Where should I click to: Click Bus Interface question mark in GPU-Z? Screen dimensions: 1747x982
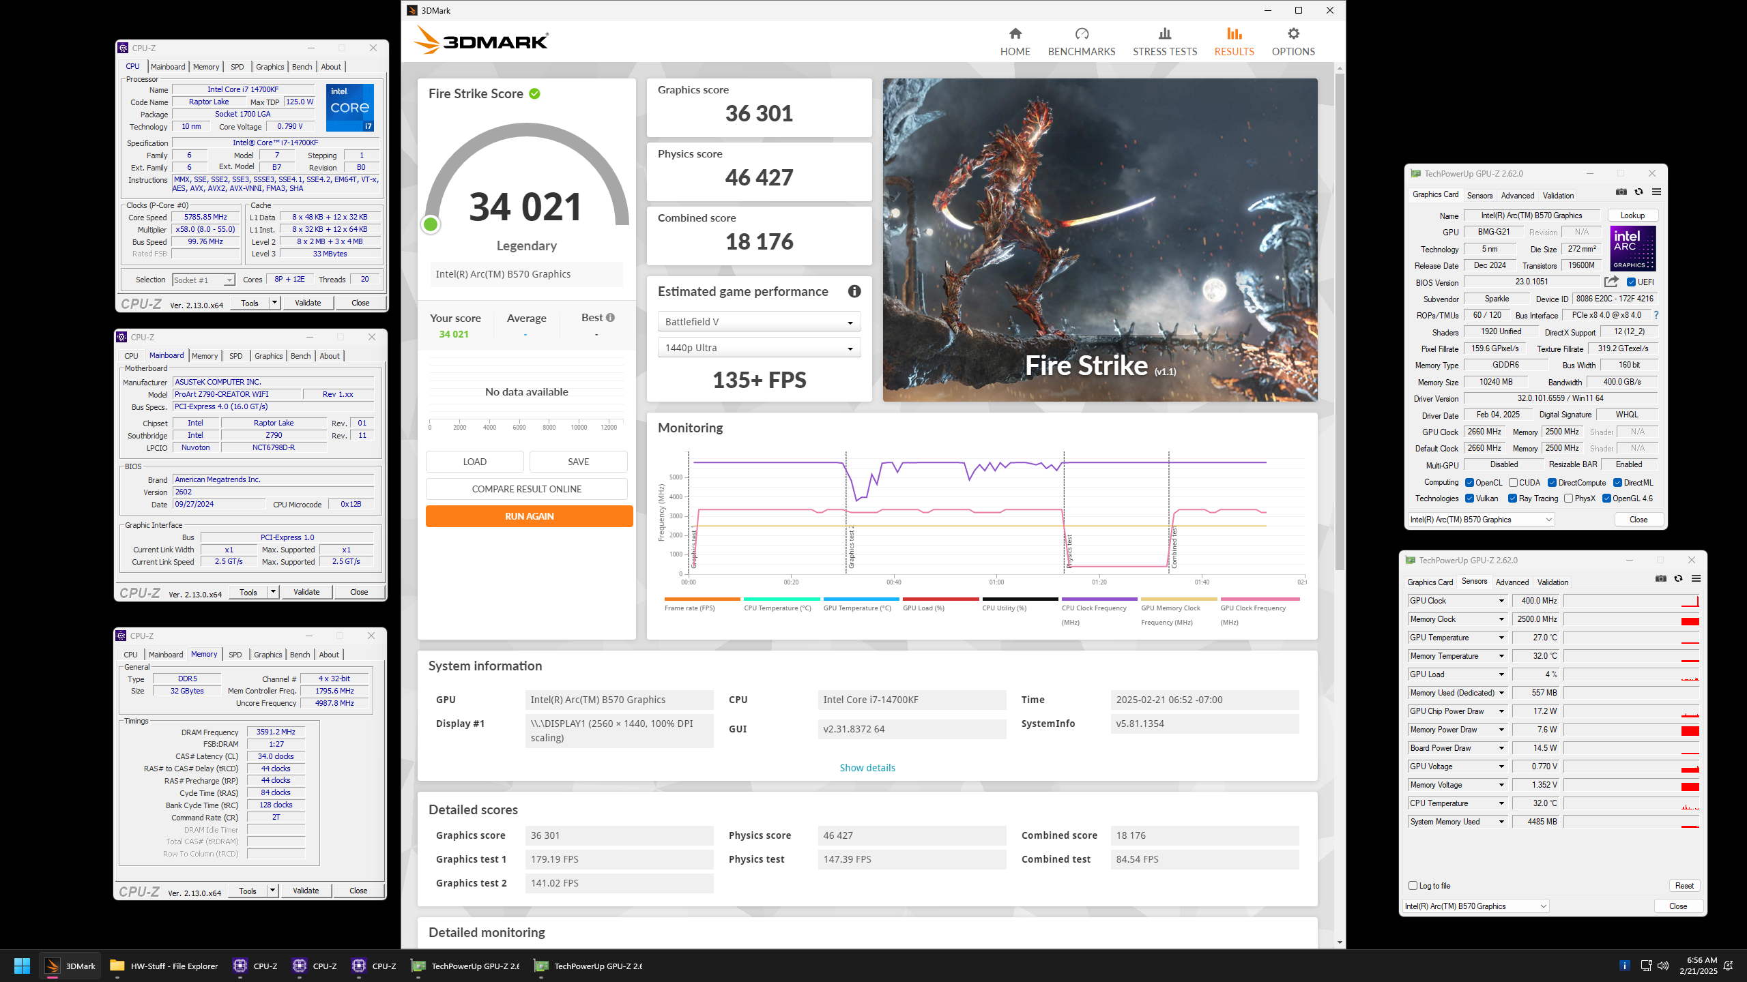[1656, 315]
